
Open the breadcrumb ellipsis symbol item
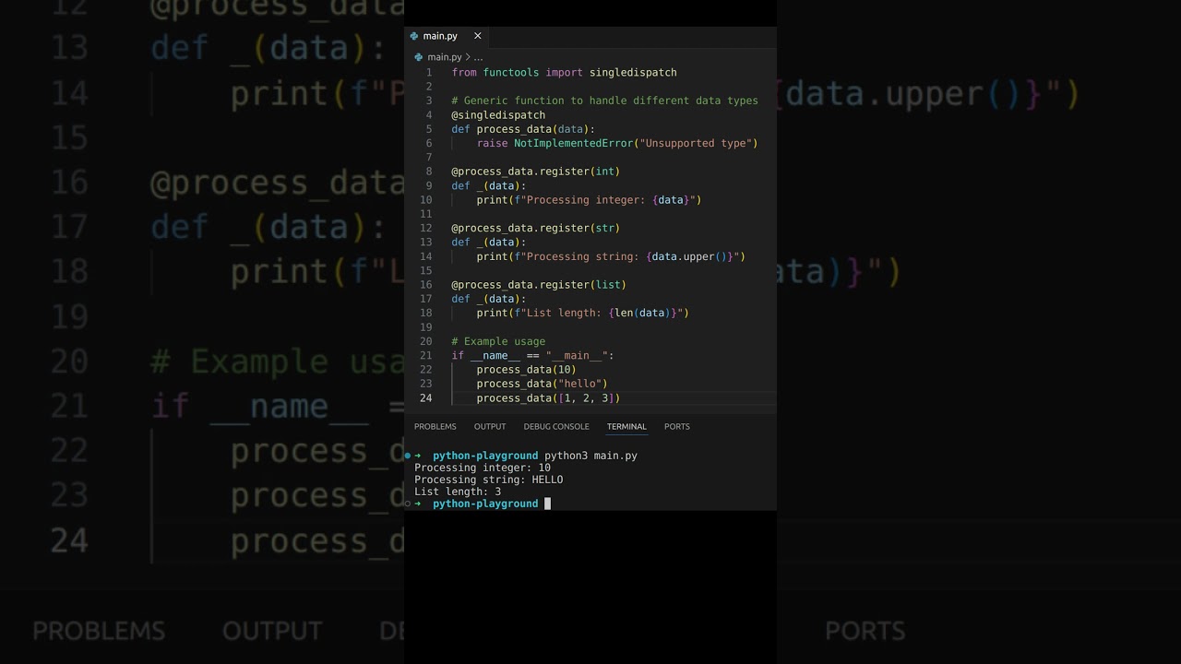point(478,57)
